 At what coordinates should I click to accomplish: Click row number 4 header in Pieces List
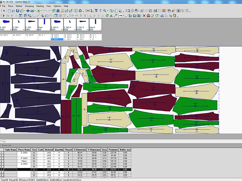pos(2,161)
